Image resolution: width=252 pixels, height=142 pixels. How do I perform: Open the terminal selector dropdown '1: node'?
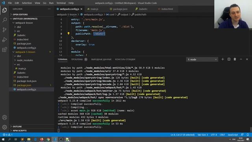[x=202, y=60]
